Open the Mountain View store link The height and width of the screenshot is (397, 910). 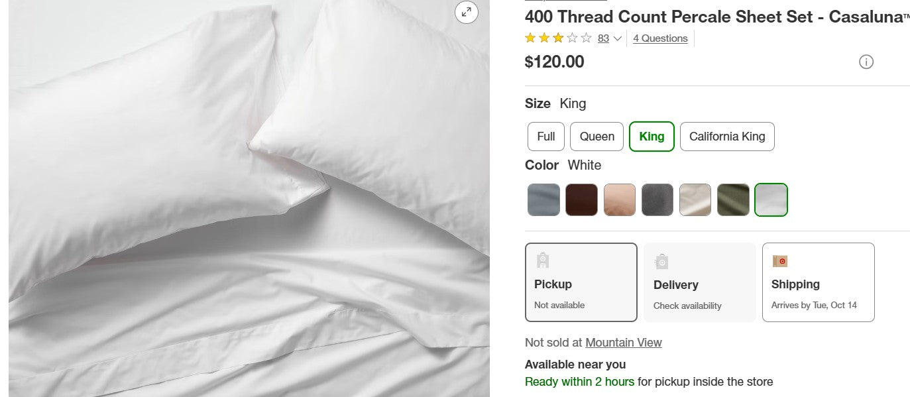(x=623, y=343)
